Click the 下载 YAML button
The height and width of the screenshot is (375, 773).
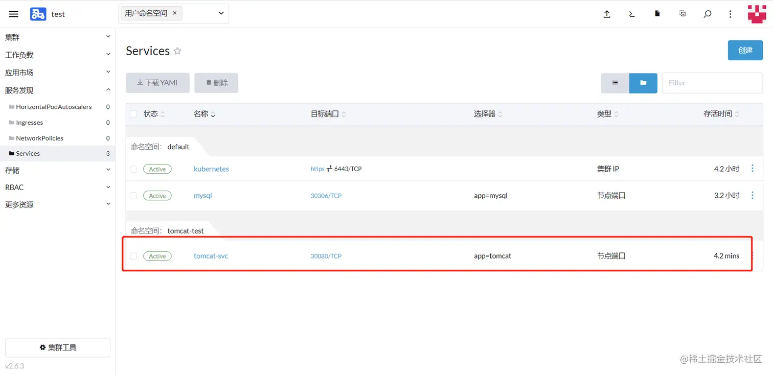pyautogui.click(x=157, y=83)
